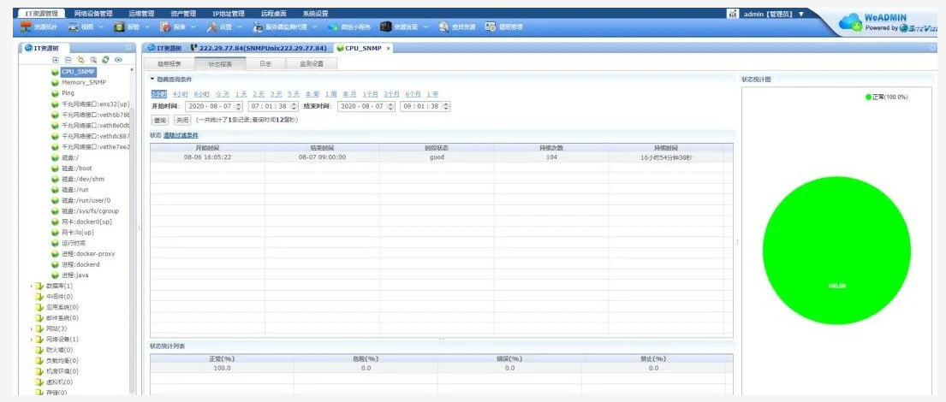Click the end time stepper arrows 09:01:38

[446, 106]
